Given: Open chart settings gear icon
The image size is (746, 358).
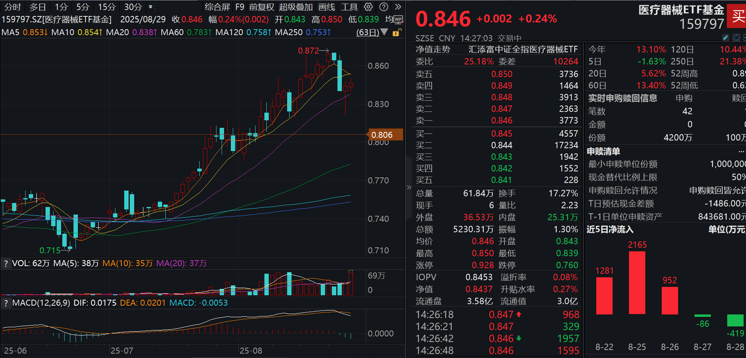Looking at the screenshot, I should point(368,7).
